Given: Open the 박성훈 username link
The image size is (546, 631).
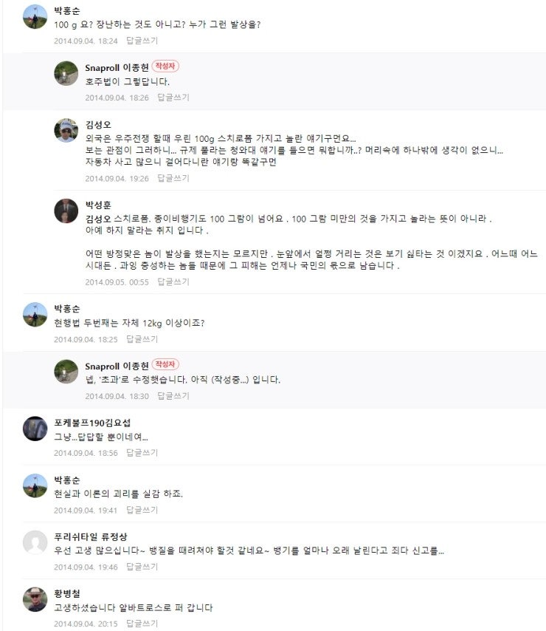Looking at the screenshot, I should pos(98,205).
